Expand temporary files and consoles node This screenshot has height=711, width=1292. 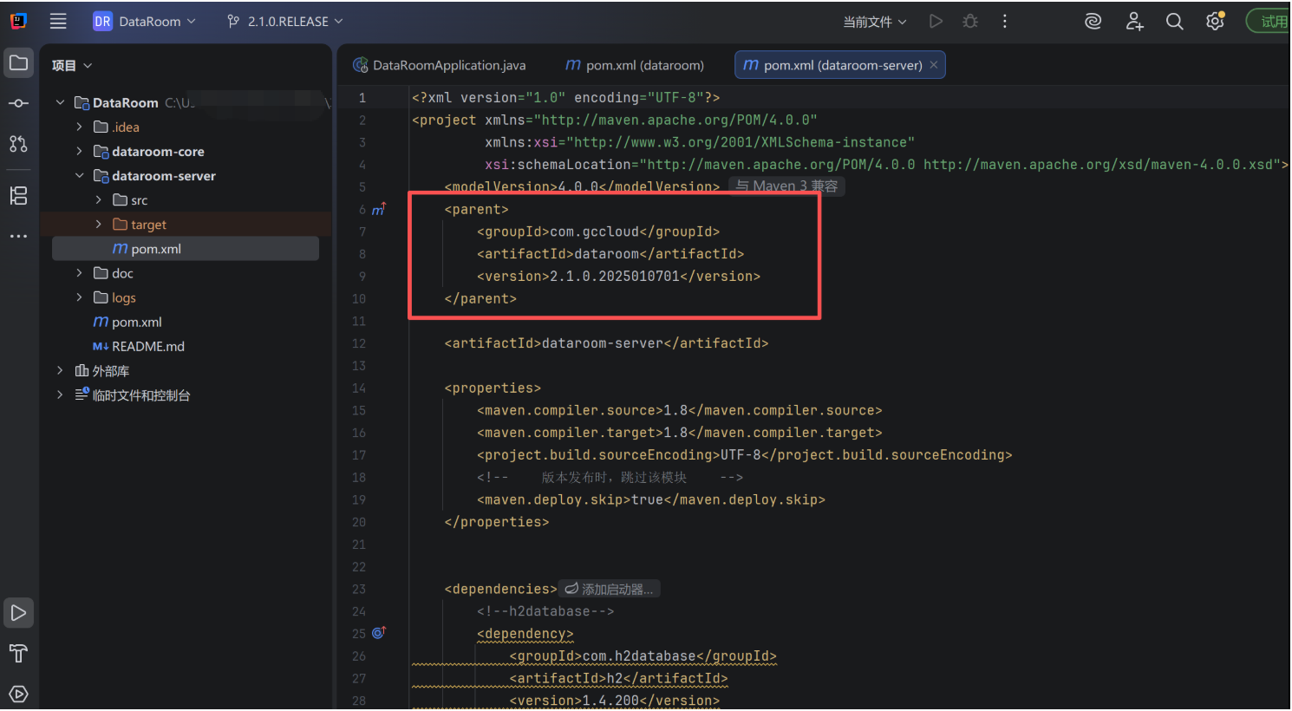pyautogui.click(x=60, y=395)
